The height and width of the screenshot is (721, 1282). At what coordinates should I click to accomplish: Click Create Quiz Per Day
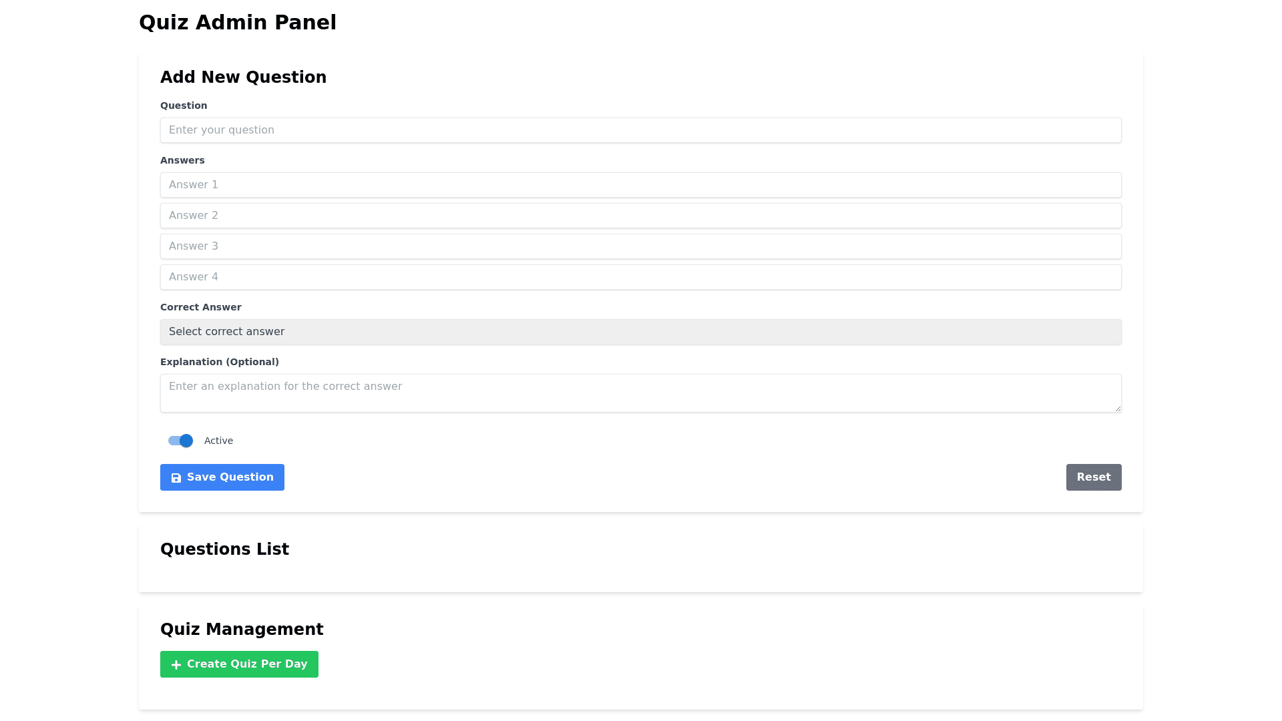coord(239,664)
